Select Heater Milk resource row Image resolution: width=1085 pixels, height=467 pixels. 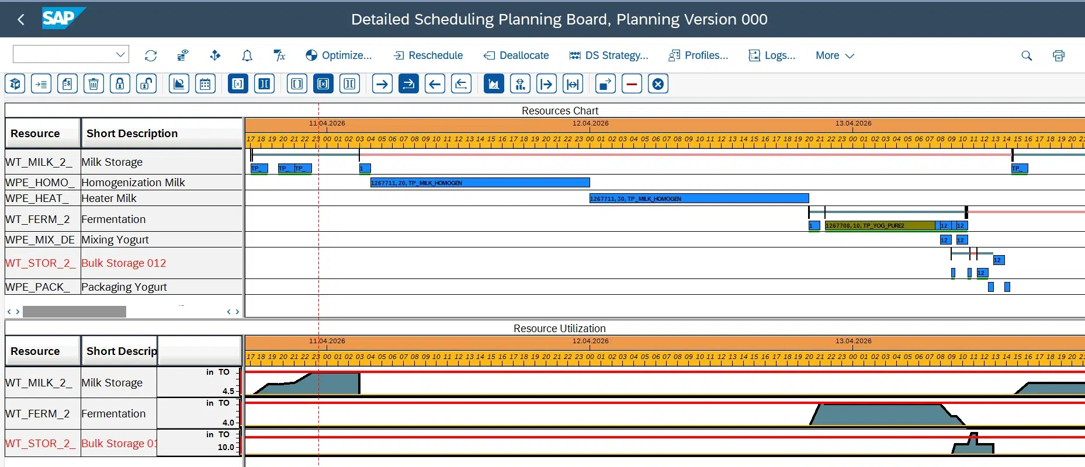coord(124,198)
